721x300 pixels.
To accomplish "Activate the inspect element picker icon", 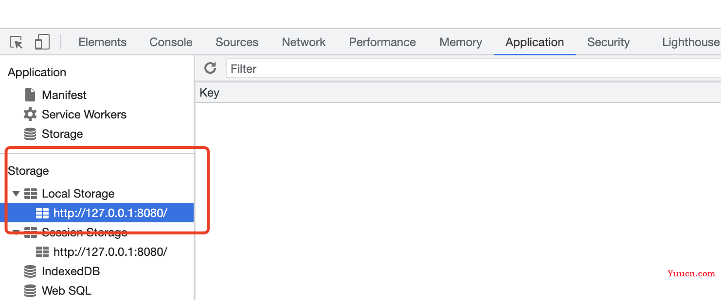I will (x=17, y=42).
